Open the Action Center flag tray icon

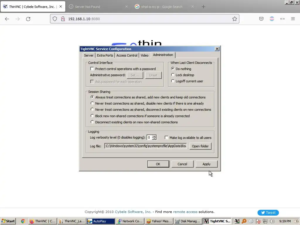(258, 221)
